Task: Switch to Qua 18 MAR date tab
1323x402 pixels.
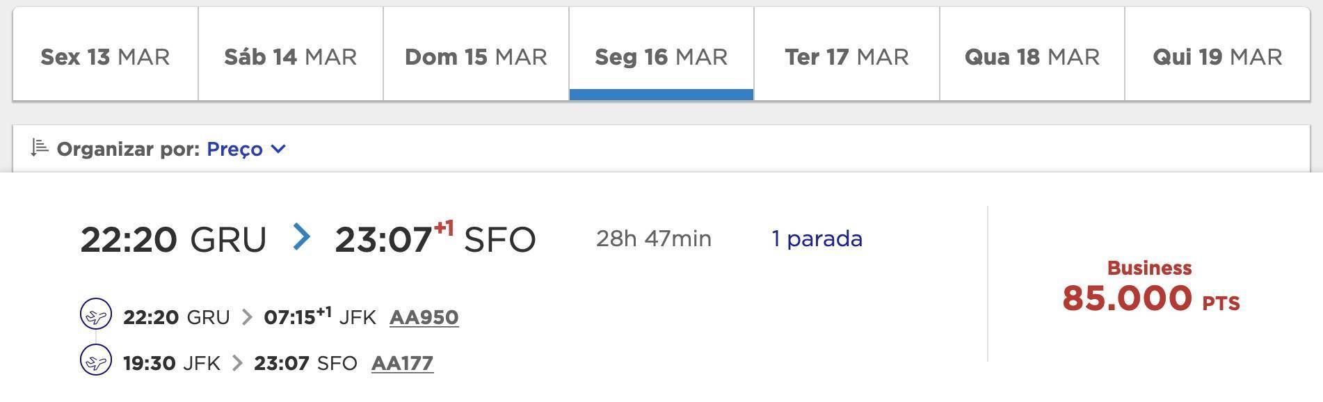Action: pyautogui.click(x=1032, y=54)
